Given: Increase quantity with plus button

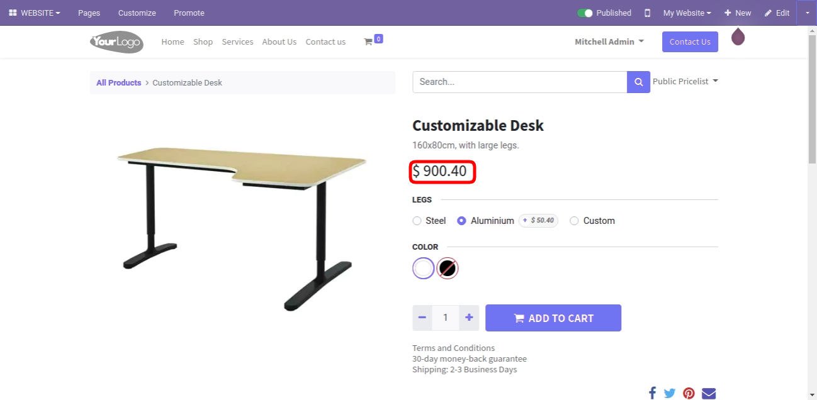Looking at the screenshot, I should pos(469,318).
